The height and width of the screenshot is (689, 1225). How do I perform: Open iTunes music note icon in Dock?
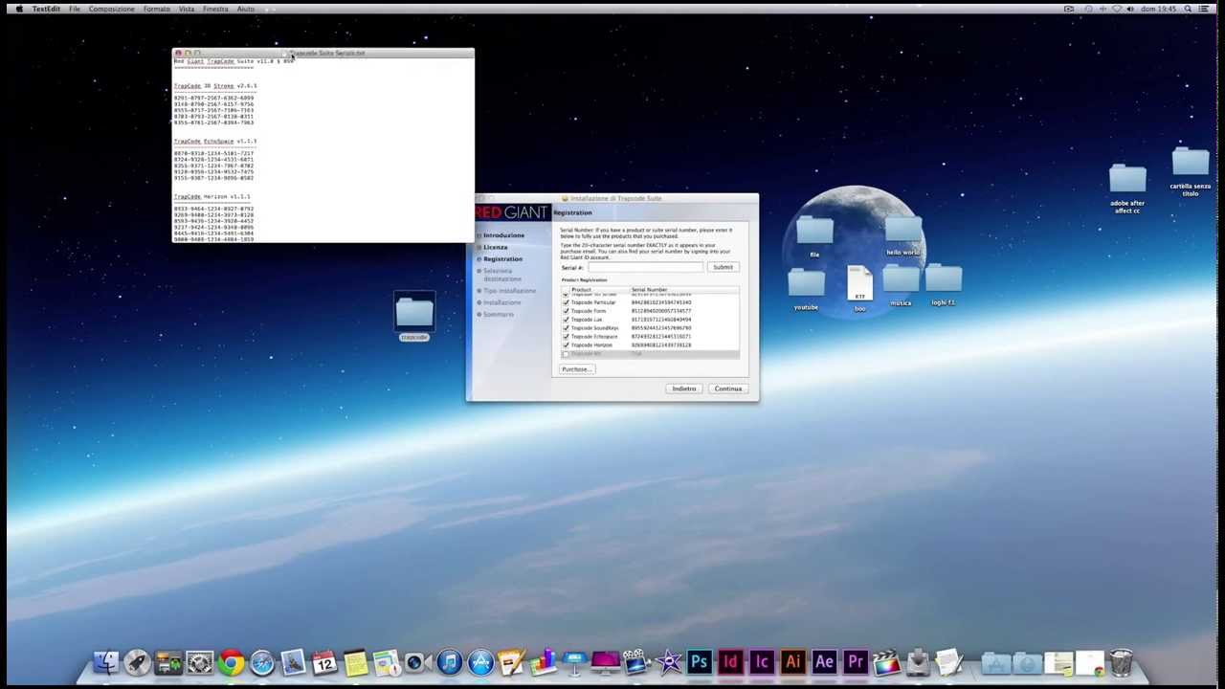click(450, 662)
